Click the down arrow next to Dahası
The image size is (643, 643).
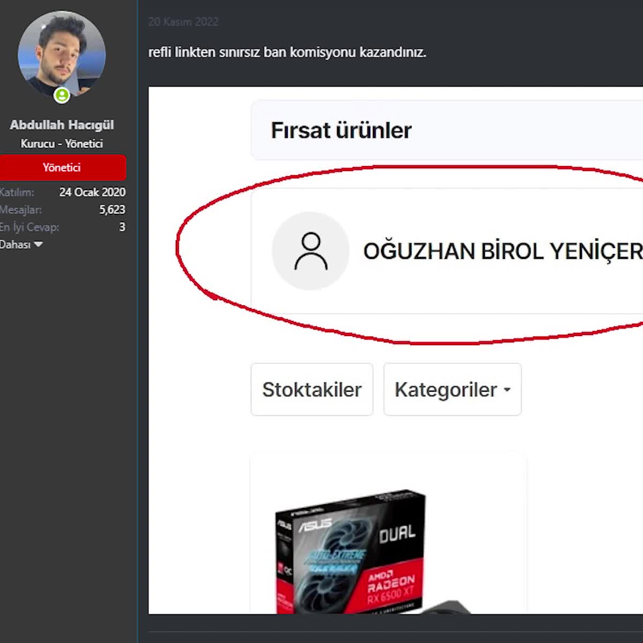(38, 244)
